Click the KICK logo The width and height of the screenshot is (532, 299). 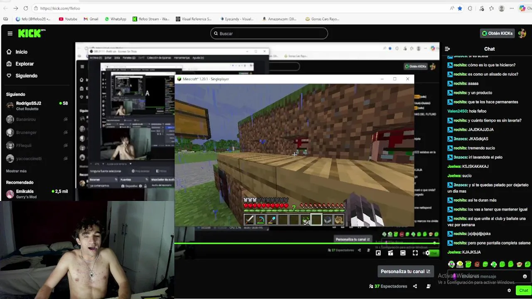tap(32, 33)
